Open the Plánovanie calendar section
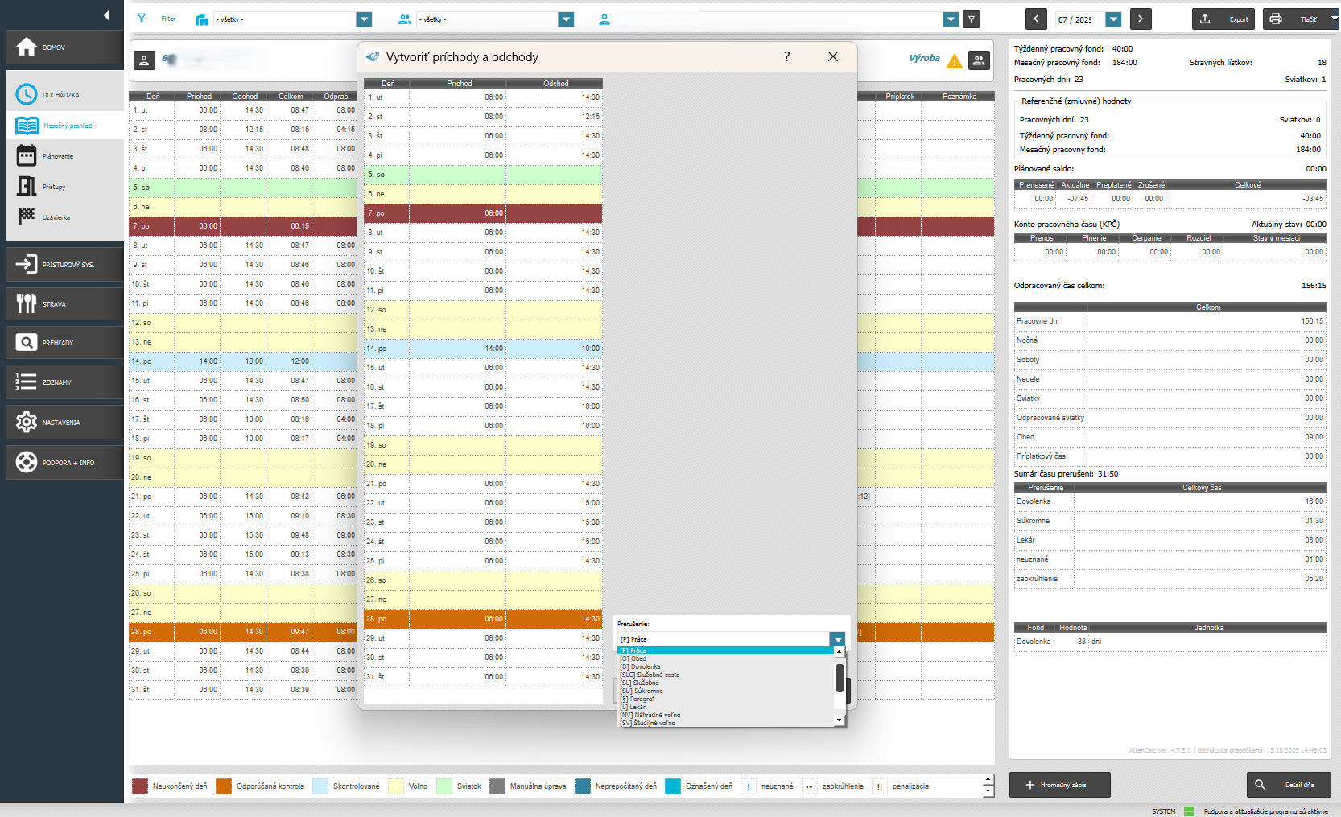The image size is (1341, 817). [x=56, y=156]
